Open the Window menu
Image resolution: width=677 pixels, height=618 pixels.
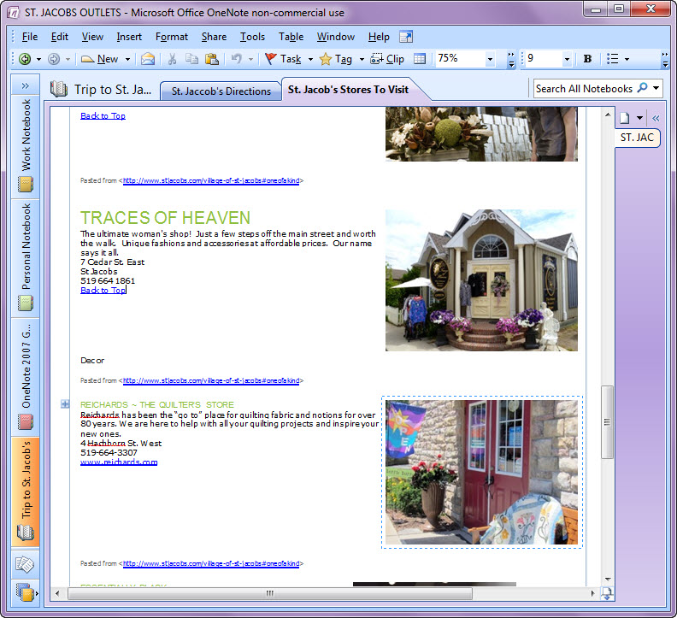[x=336, y=37]
